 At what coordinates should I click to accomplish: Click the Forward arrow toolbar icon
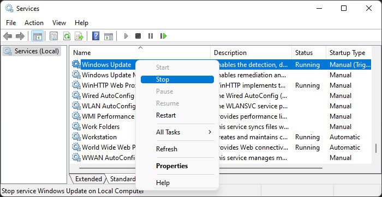[20, 36]
